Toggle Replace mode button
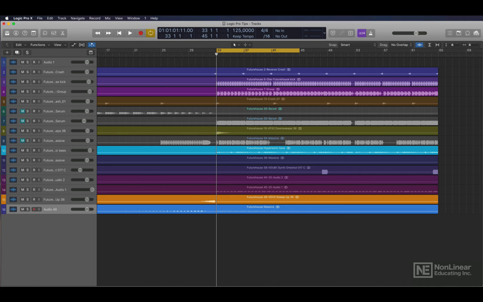Viewport: 483px width, 302px height. (333, 33)
